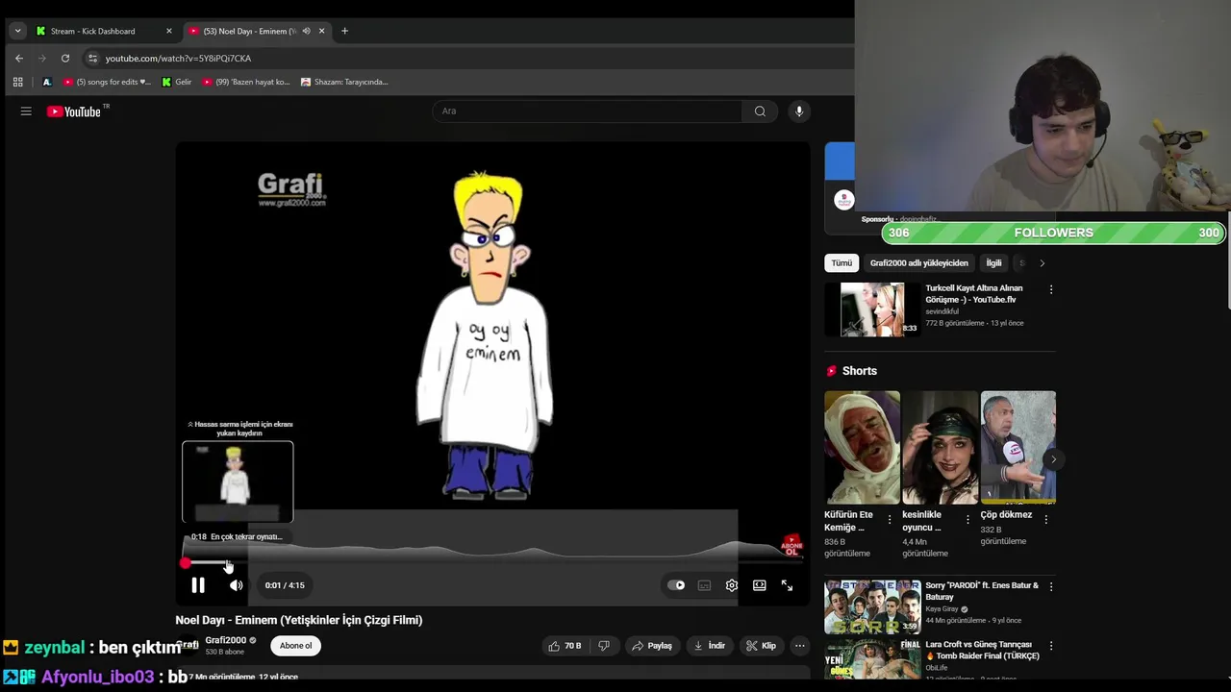The image size is (1231, 692).
Task: Open the kesinlikle oyuncu short
Action: point(940,447)
